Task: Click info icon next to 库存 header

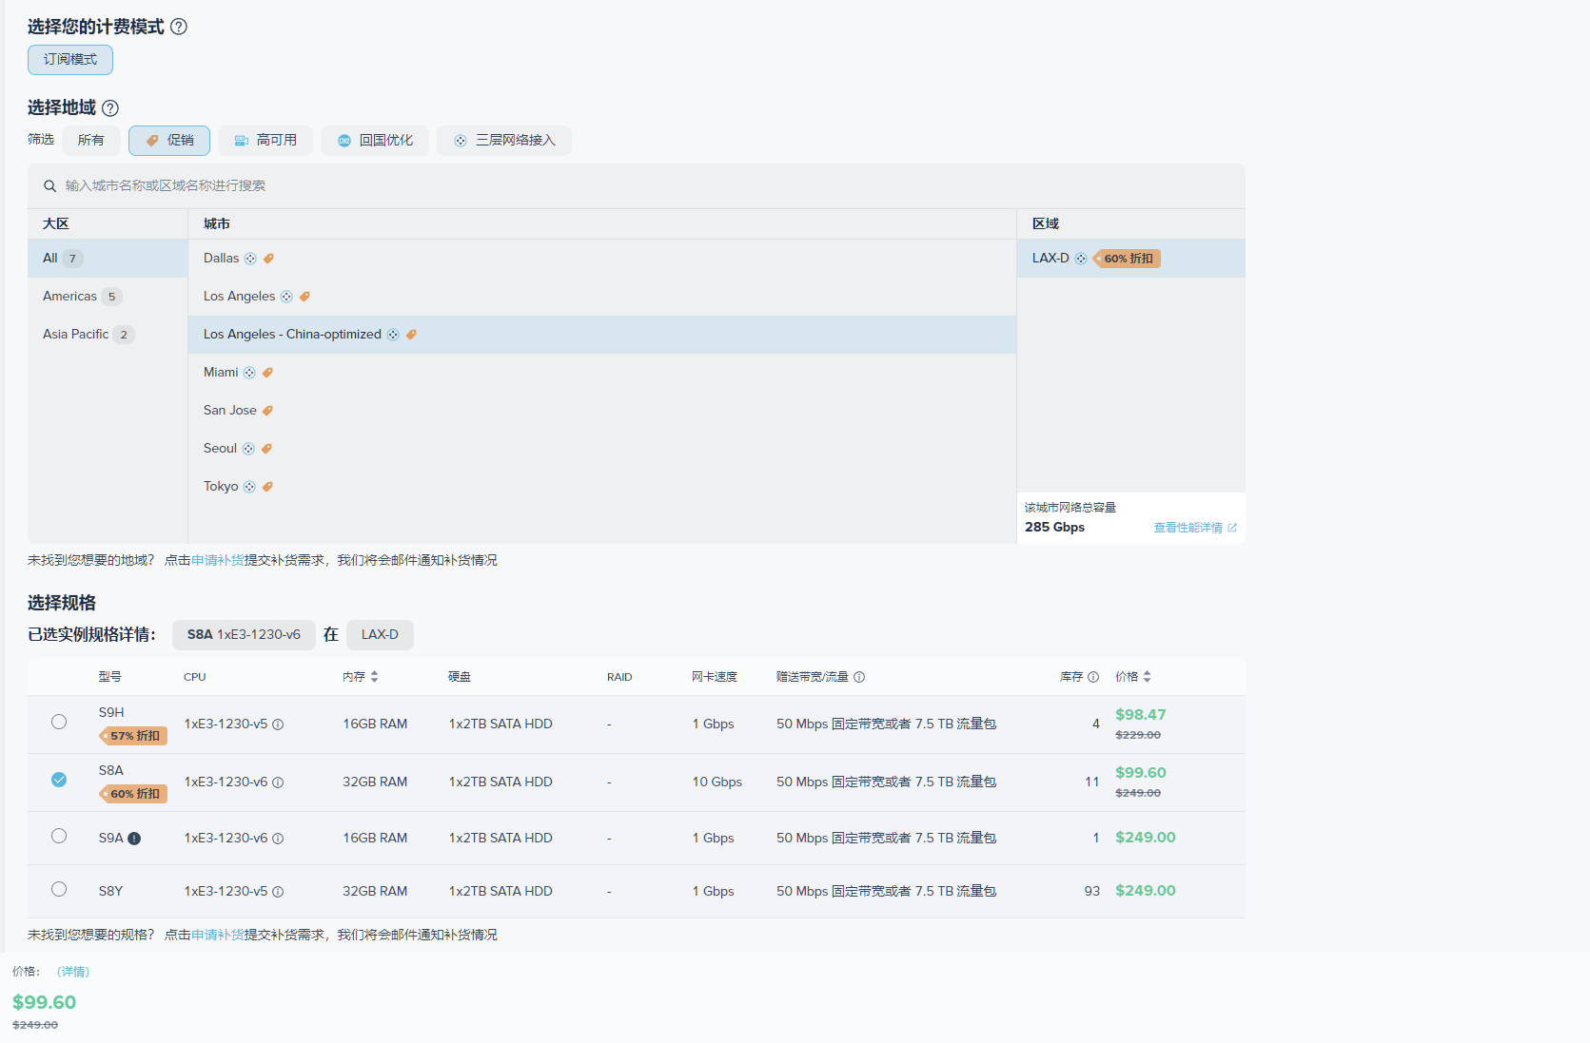Action: (x=1093, y=677)
